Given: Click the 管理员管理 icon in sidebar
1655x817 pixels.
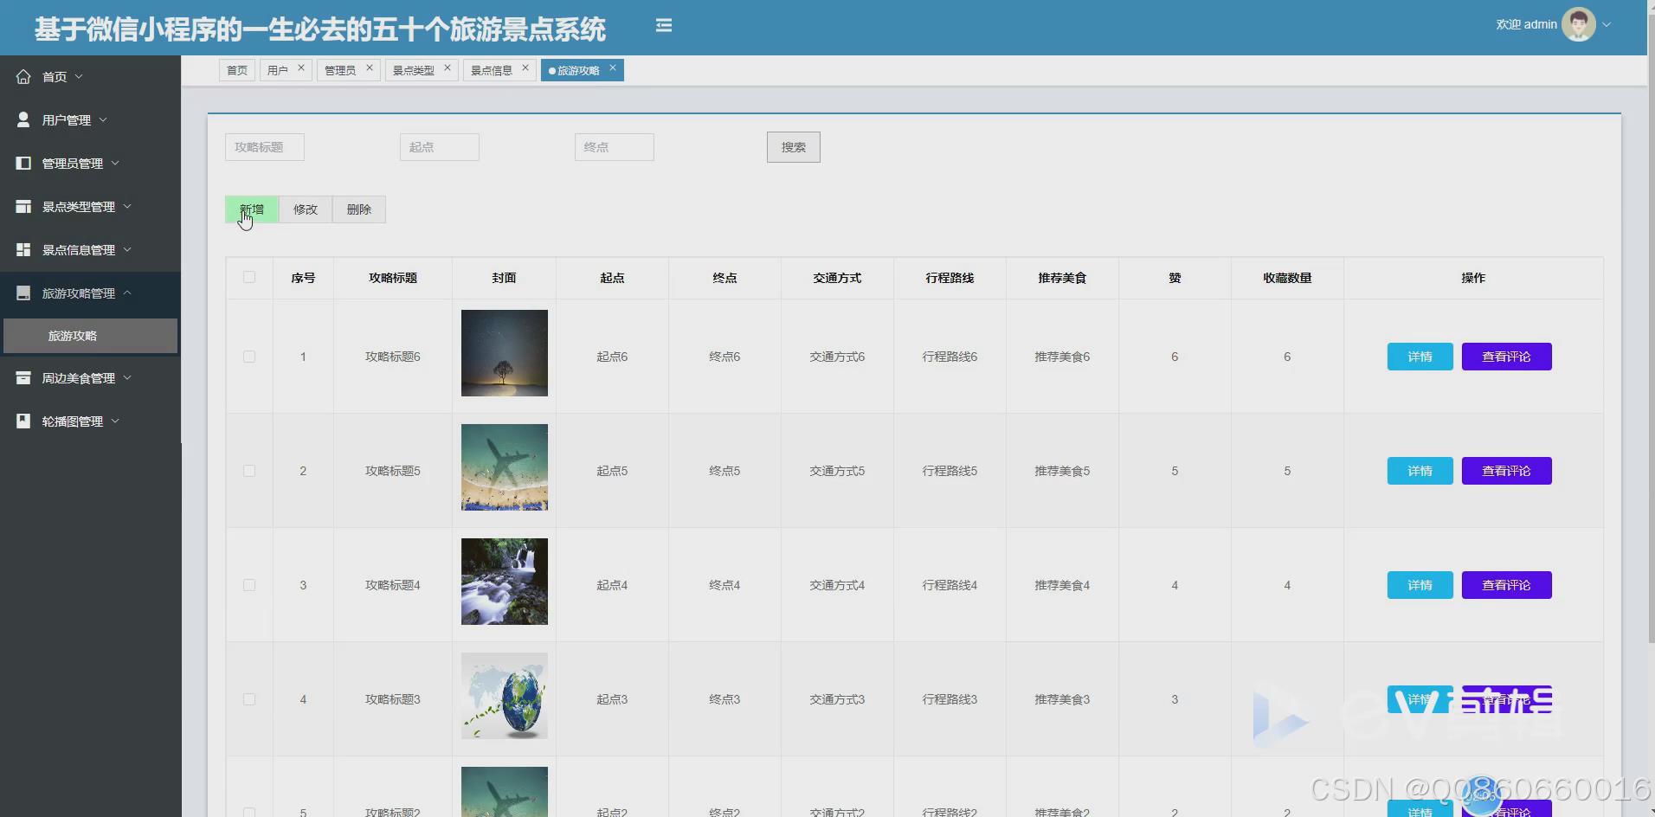Looking at the screenshot, I should pos(23,163).
